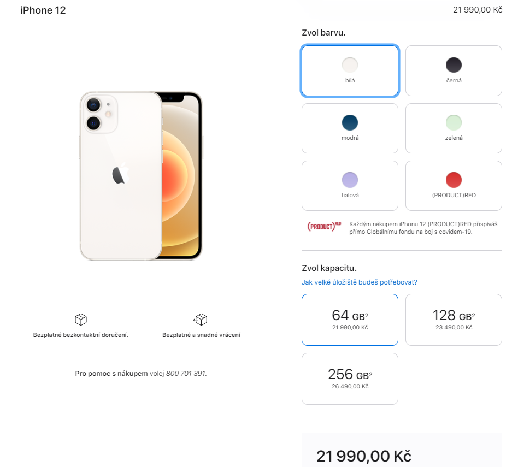
Task: Click the Bezplatné bezkontaktní doručení text
Action: pyautogui.click(x=80, y=335)
